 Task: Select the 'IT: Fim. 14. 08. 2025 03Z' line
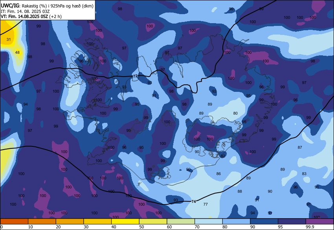(25, 11)
